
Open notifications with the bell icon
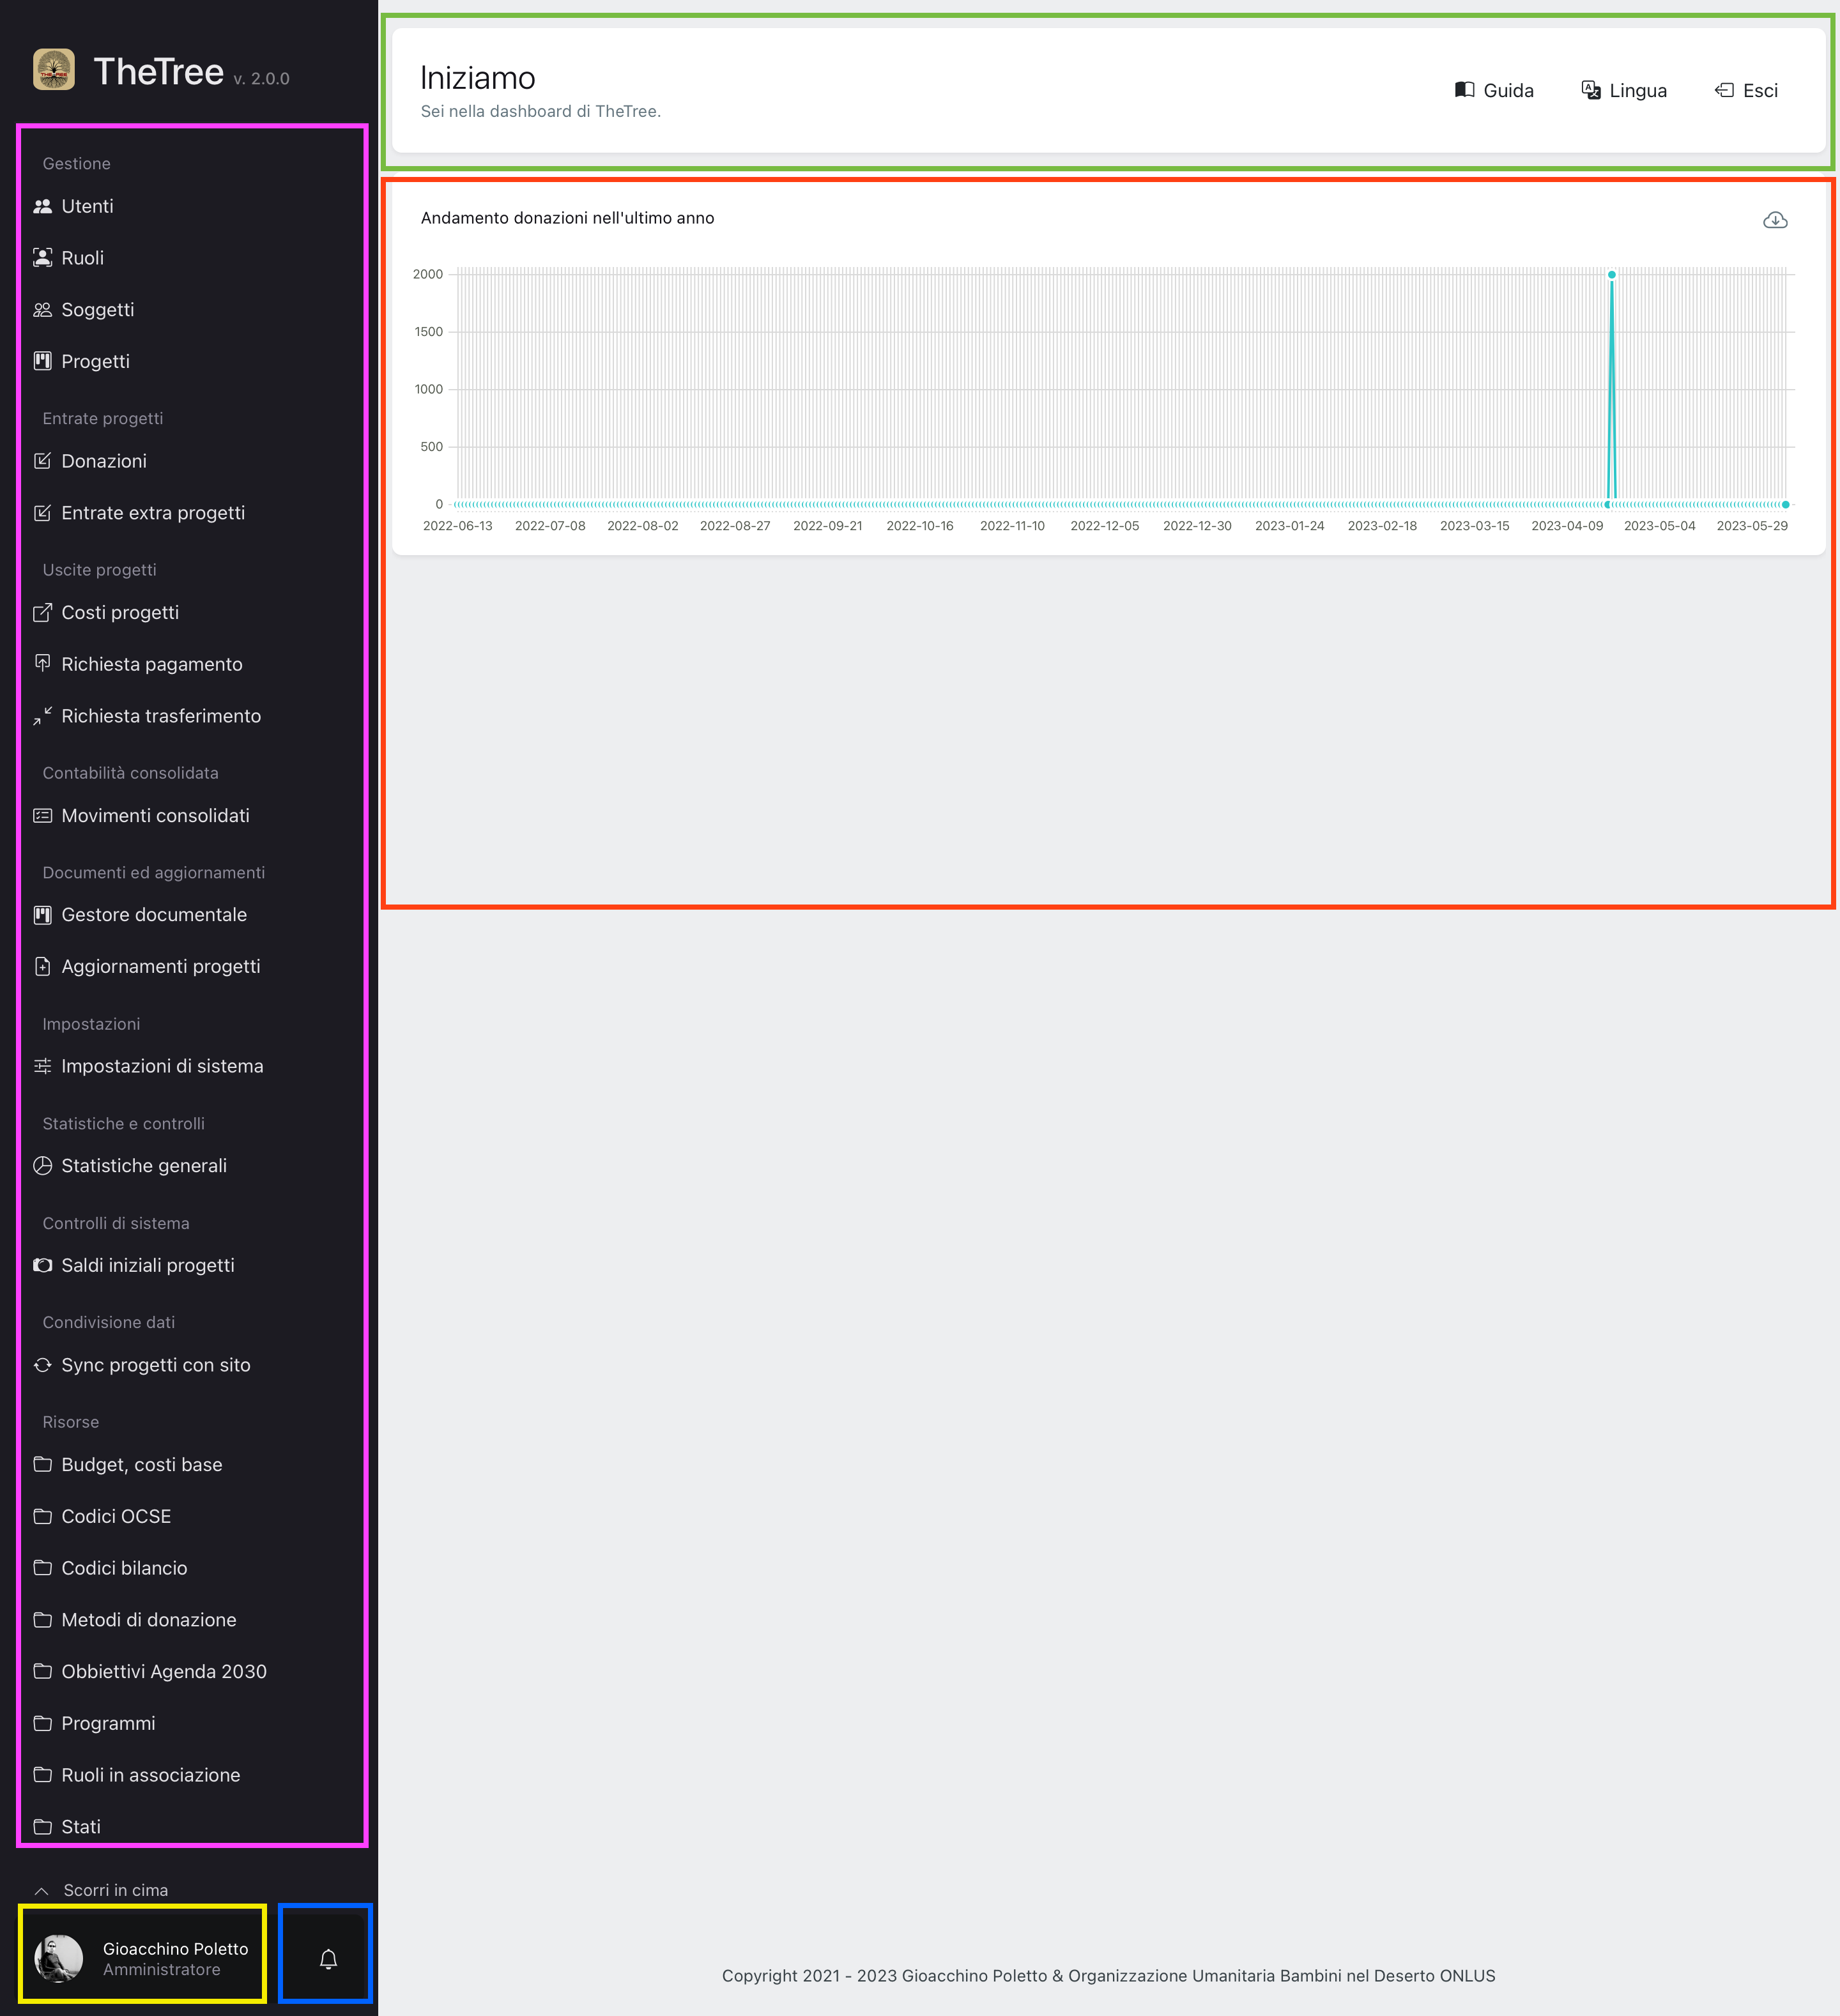(x=328, y=1959)
